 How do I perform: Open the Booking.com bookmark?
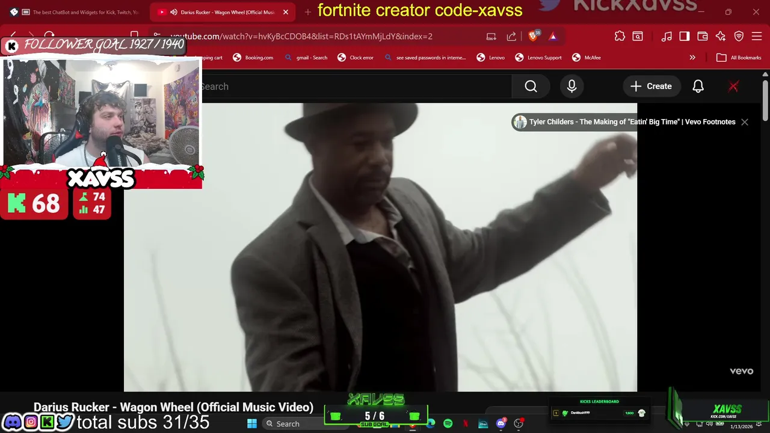pyautogui.click(x=253, y=58)
